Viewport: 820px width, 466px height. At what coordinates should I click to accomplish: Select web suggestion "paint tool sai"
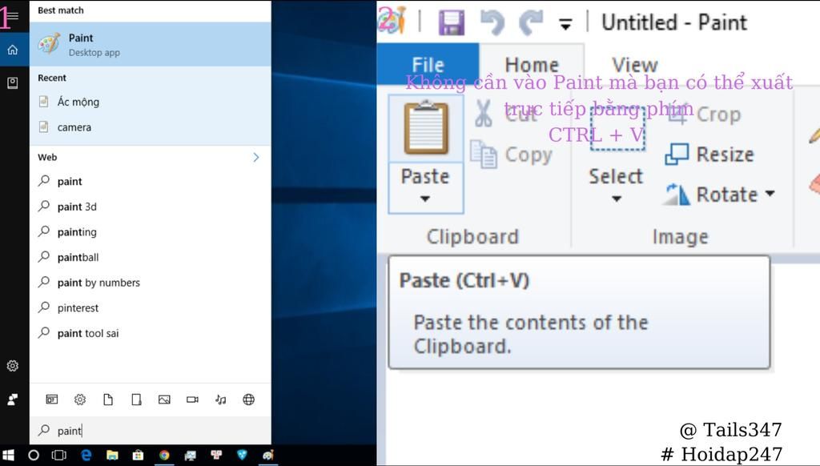click(150, 334)
